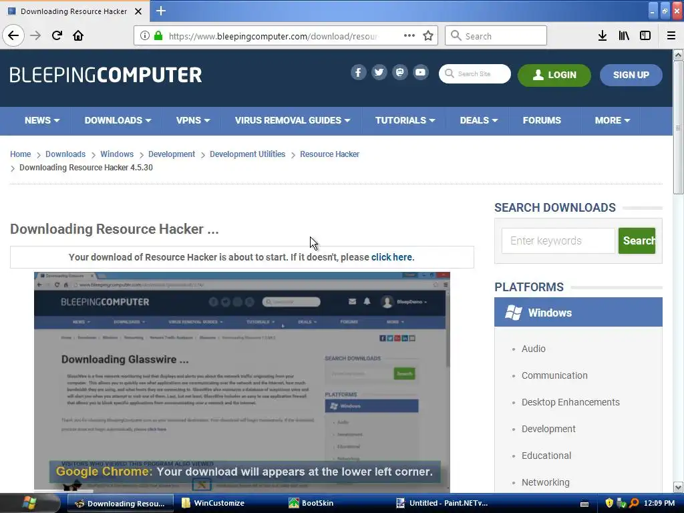This screenshot has height=513, width=684.
Task: Toggle the Firefox sidebar icon
Action: pos(645,36)
